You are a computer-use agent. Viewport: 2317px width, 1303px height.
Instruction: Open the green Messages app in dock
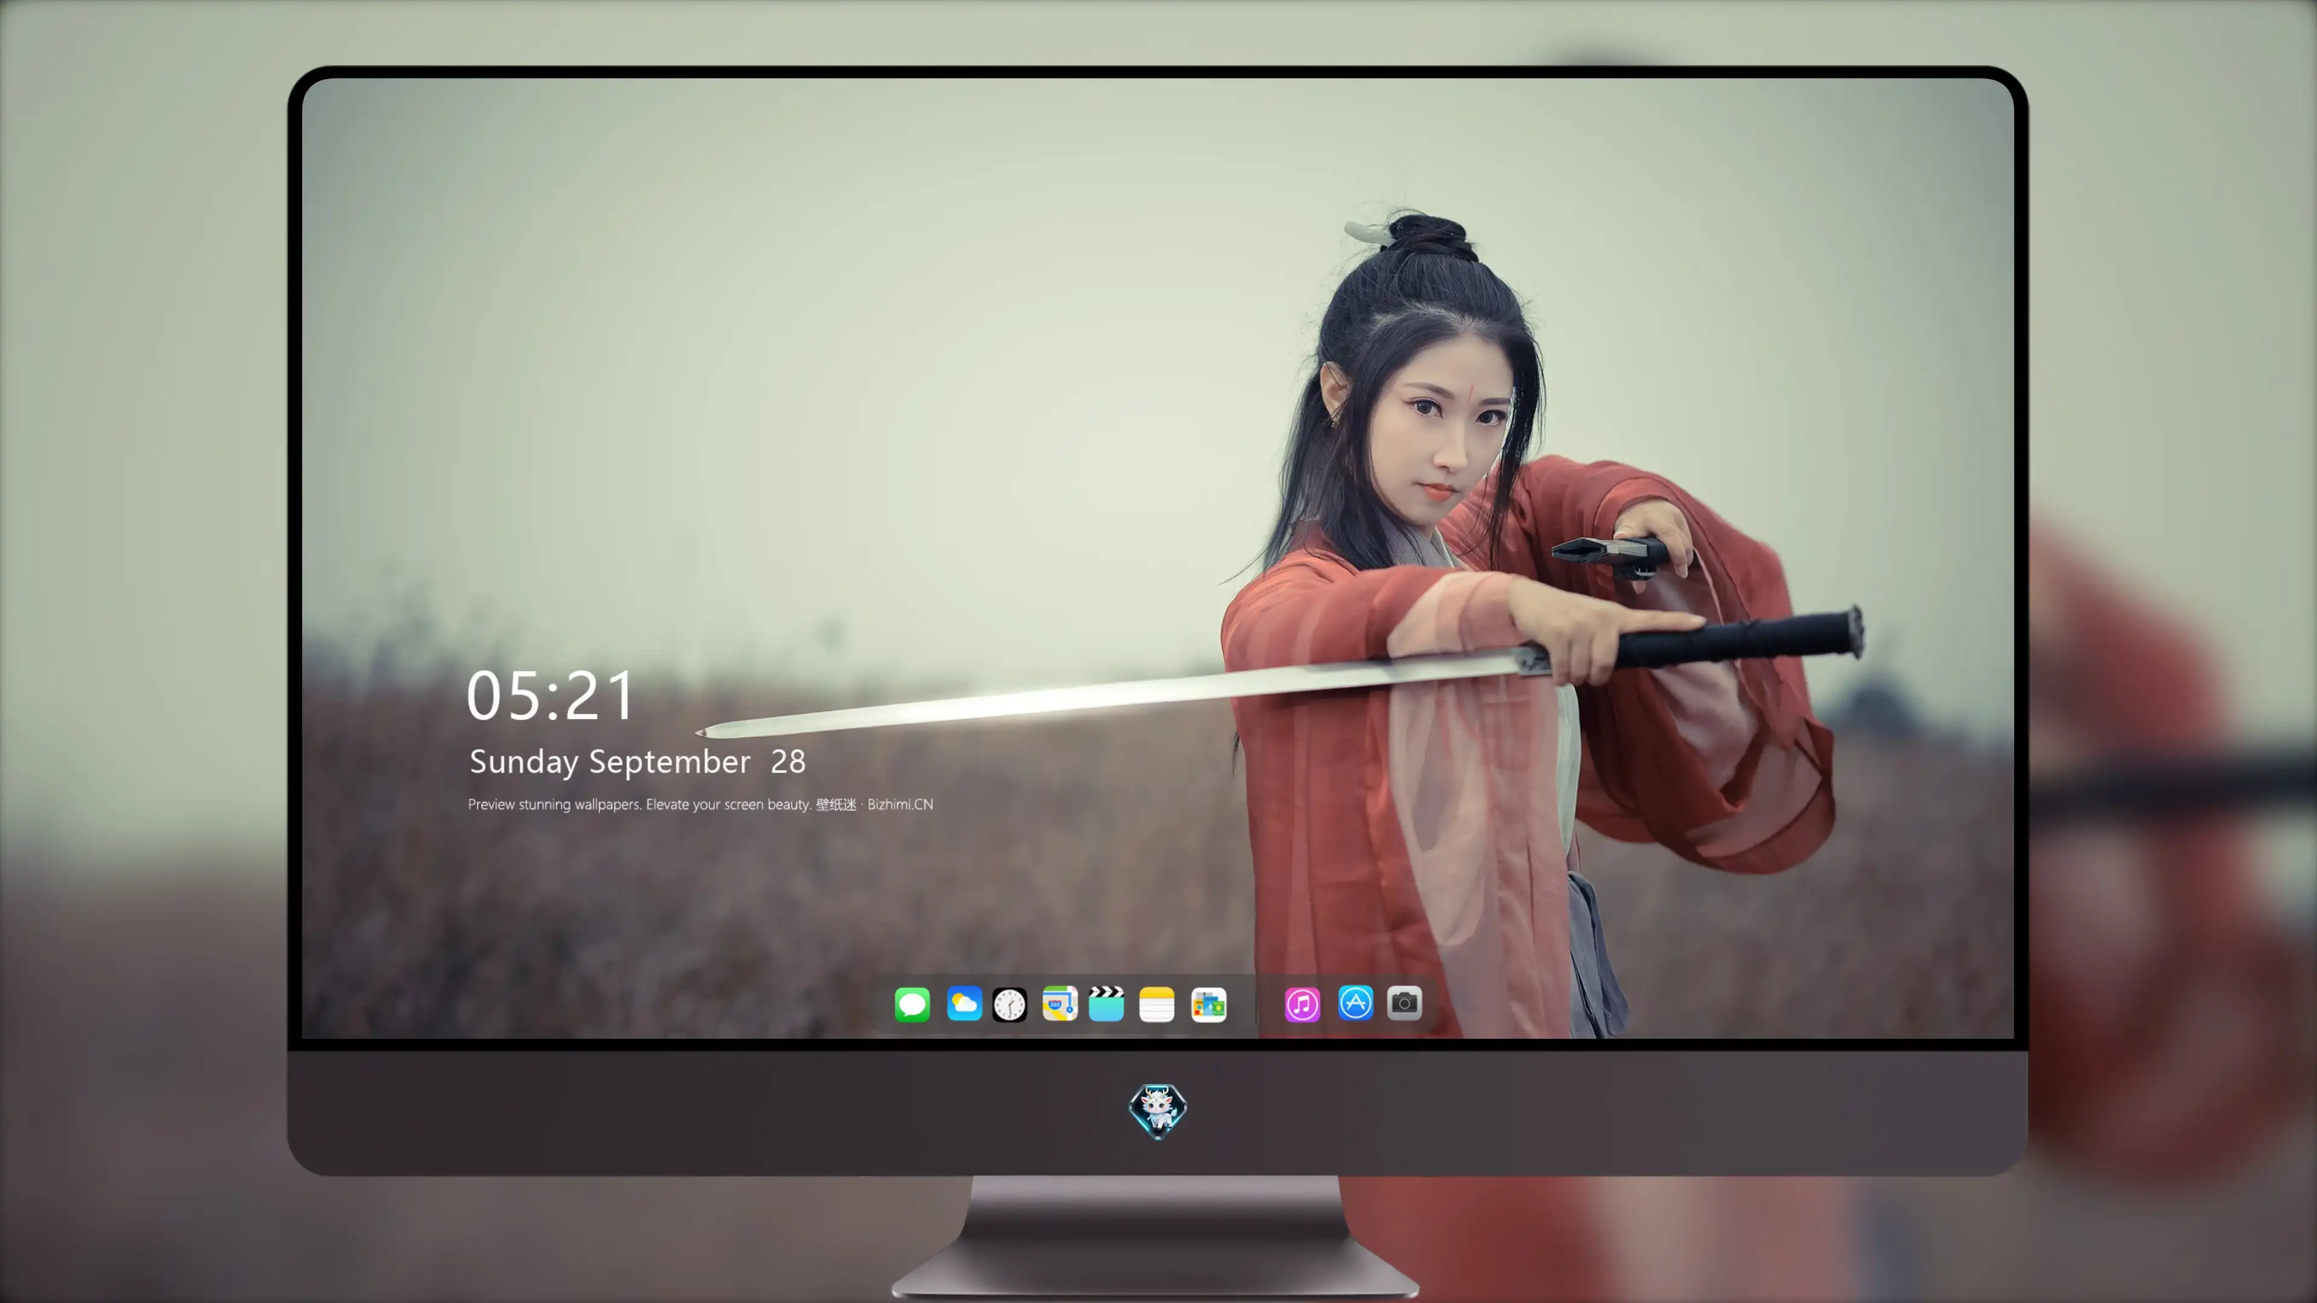tap(912, 1004)
